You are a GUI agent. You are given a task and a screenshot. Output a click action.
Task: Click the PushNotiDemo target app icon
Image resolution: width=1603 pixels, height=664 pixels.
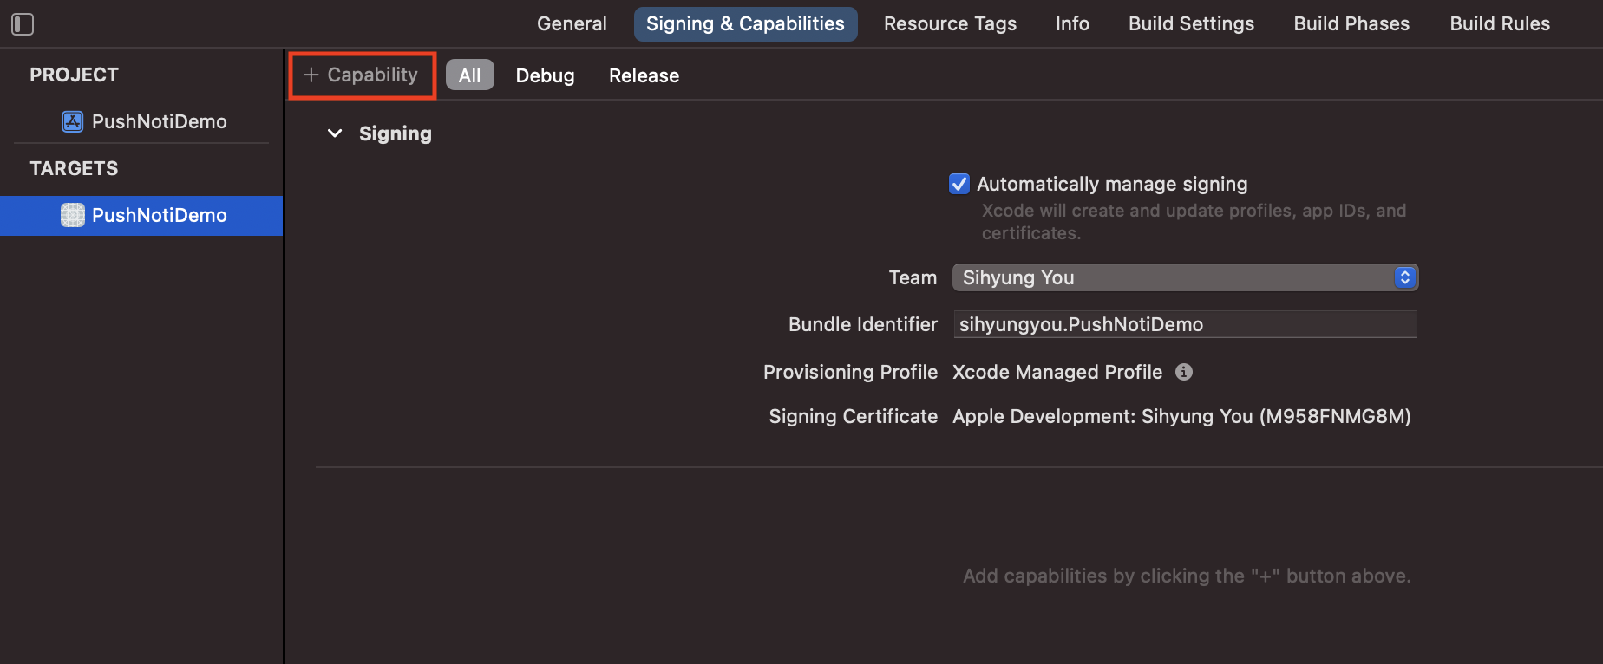(73, 215)
